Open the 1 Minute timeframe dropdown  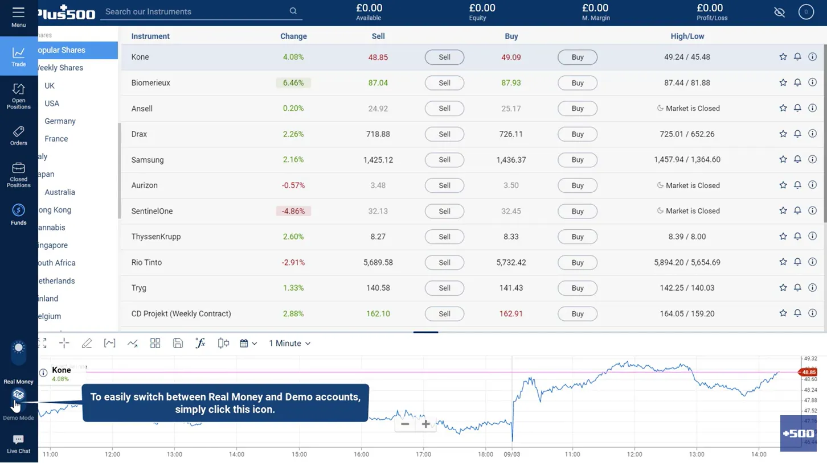coord(289,343)
